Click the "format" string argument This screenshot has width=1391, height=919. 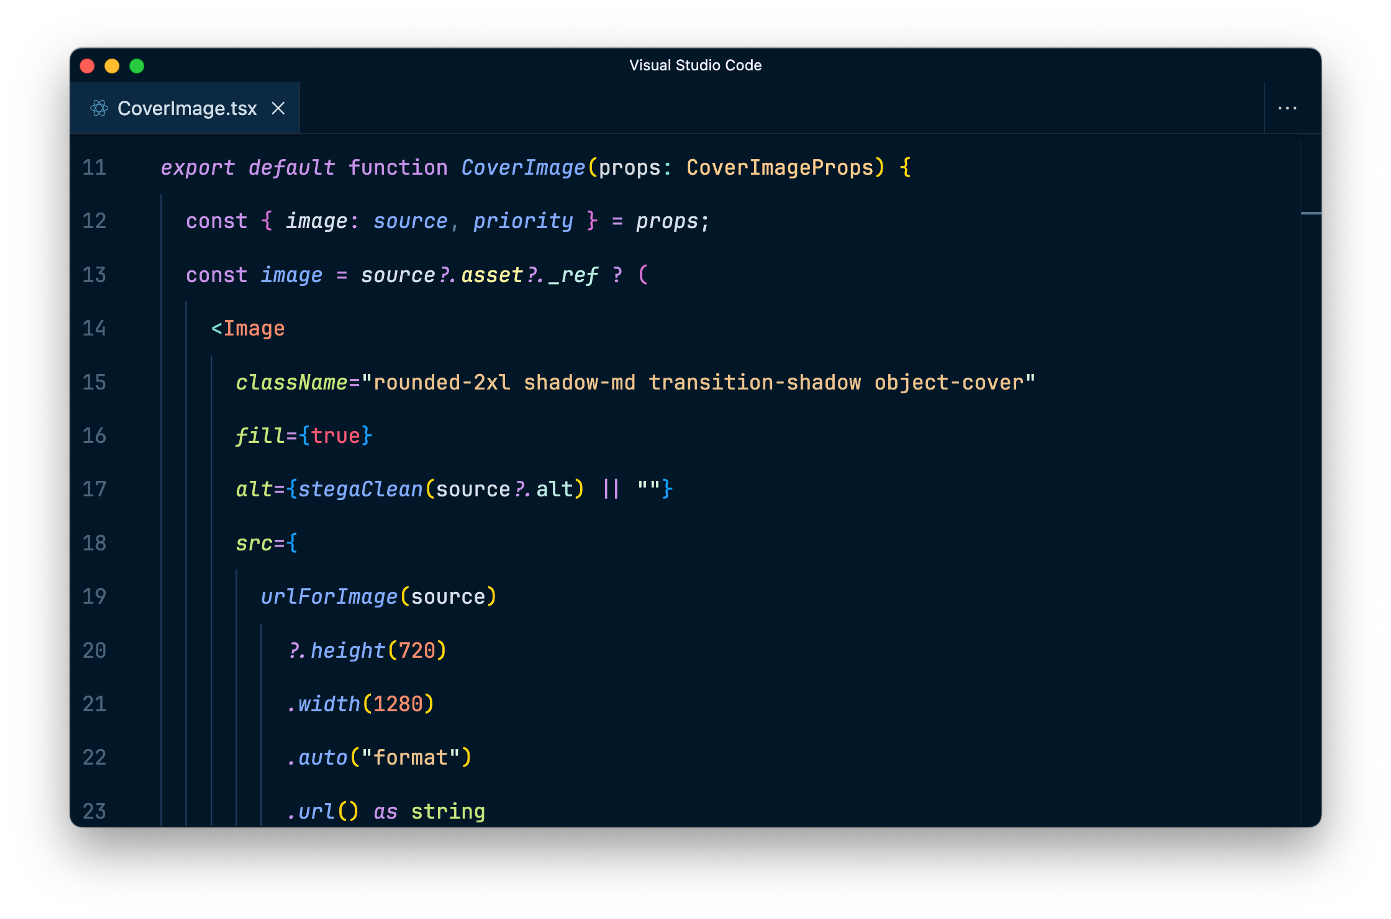pyautogui.click(x=410, y=758)
